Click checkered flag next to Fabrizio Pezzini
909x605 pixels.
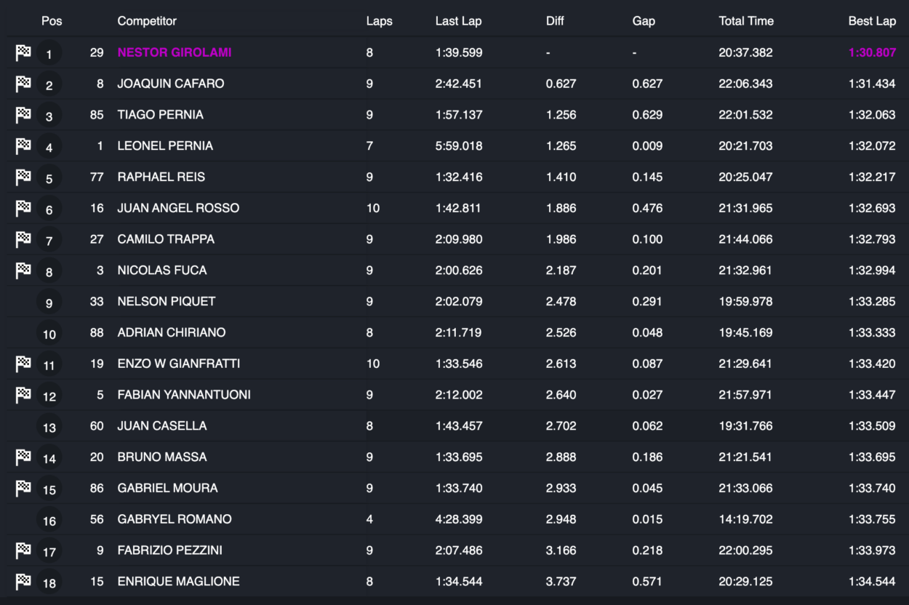pyautogui.click(x=23, y=550)
